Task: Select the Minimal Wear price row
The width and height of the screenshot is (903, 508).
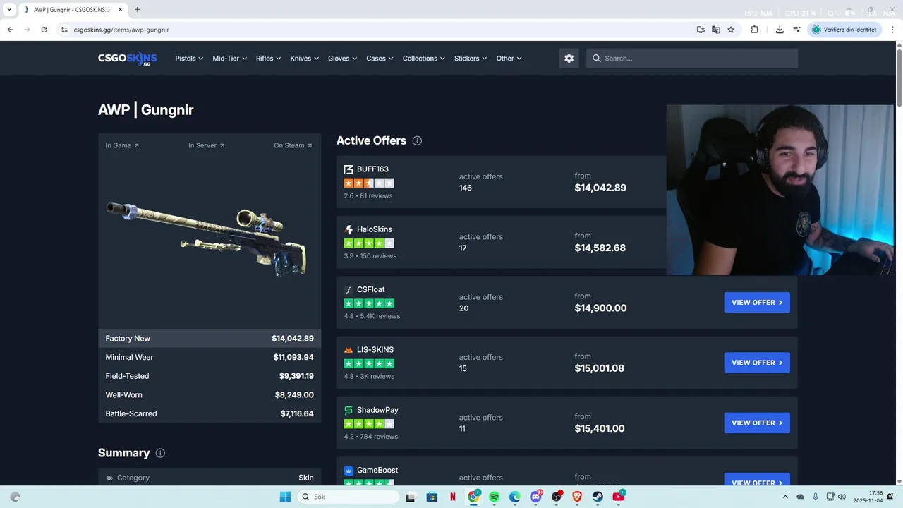Action: (x=210, y=357)
